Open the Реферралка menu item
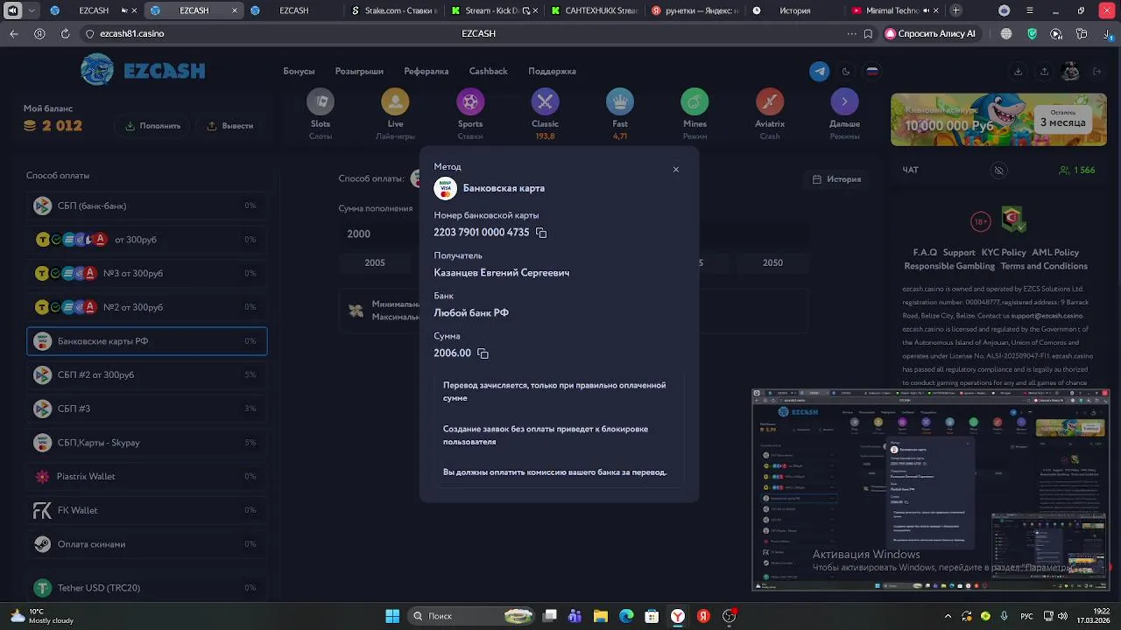 click(x=426, y=72)
